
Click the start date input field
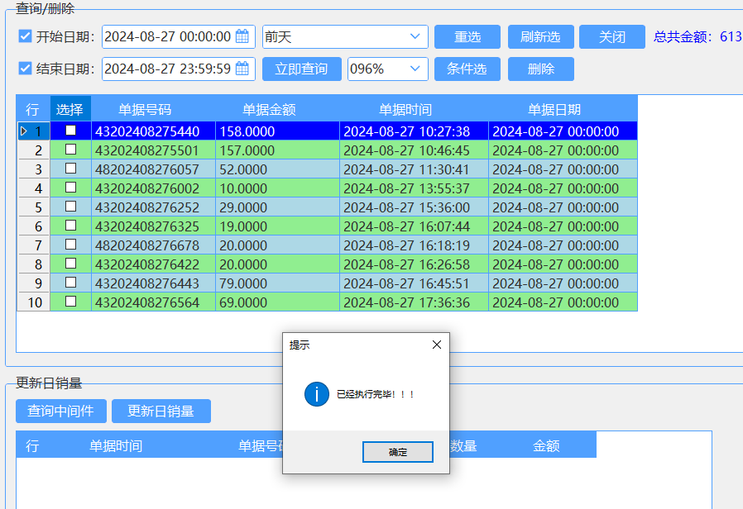168,36
